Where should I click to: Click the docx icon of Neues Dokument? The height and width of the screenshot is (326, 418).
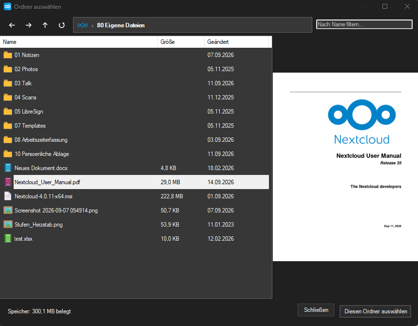coord(8,168)
